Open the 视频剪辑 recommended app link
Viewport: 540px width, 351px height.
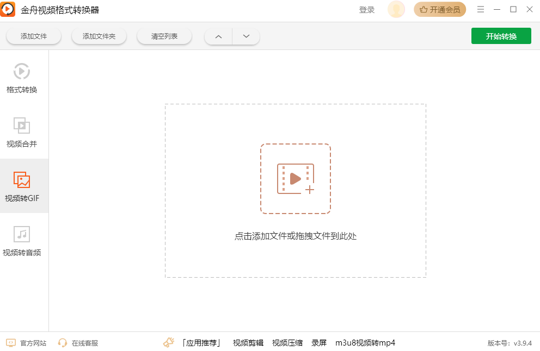[x=248, y=343]
